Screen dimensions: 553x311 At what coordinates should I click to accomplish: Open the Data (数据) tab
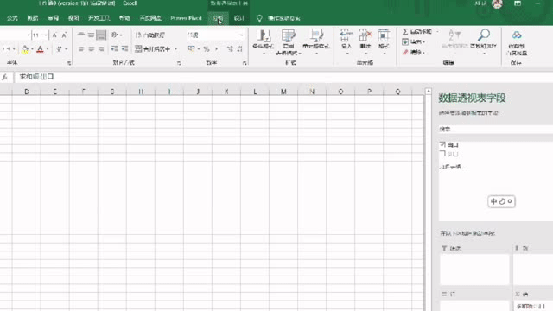33,18
